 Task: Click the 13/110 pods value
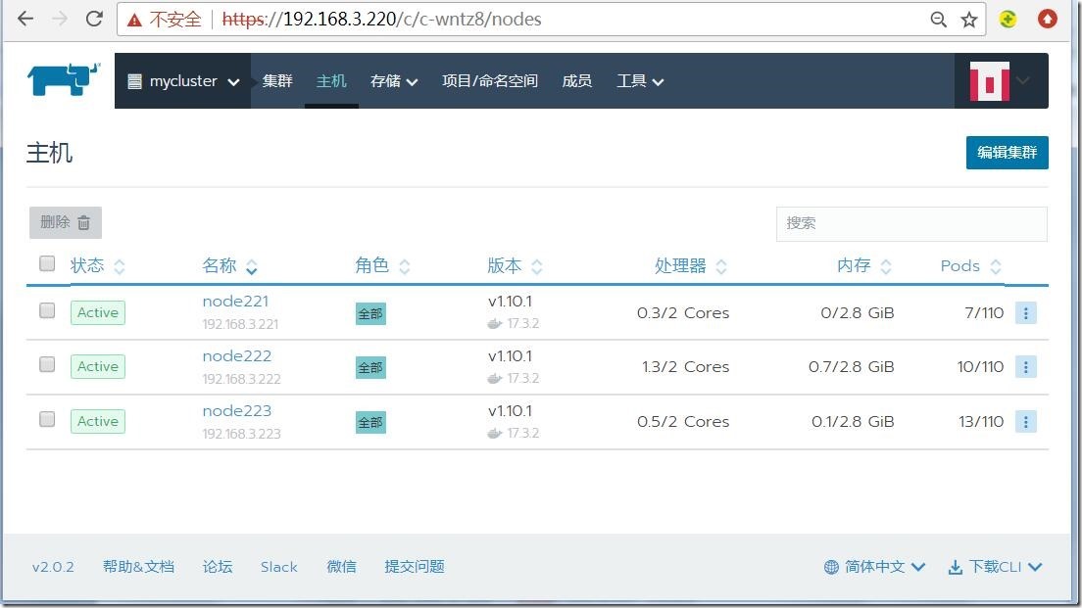981,421
